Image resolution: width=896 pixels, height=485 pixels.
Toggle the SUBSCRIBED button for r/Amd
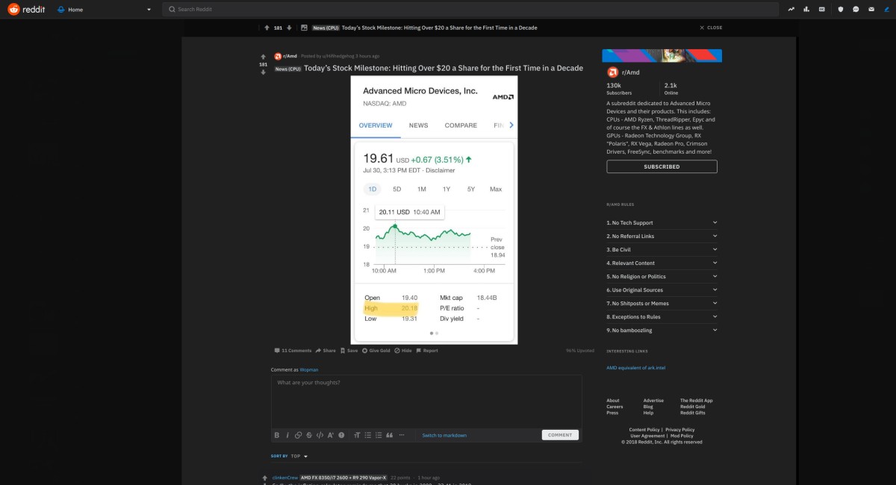662,166
